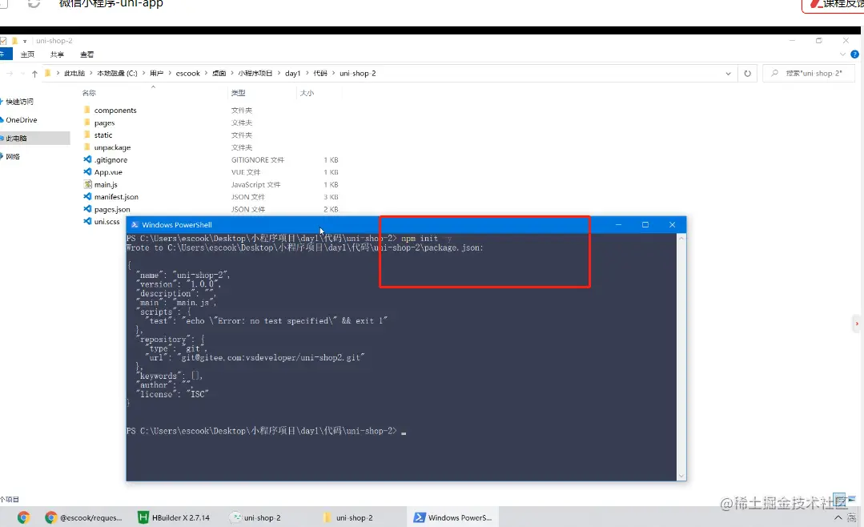Click the main.js file icon
The image size is (864, 527).
[87, 184]
